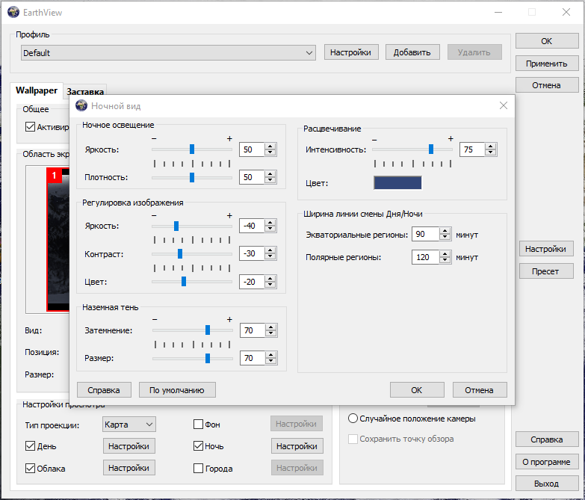Increase Интенсивность value with stepper
This screenshot has height=500, width=585.
click(491, 146)
